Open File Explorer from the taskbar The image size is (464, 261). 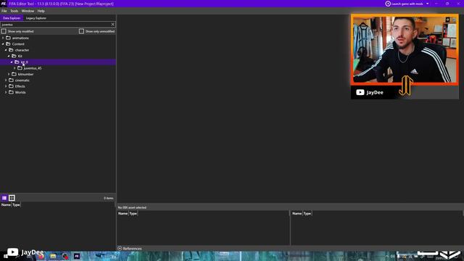[x=53, y=256]
